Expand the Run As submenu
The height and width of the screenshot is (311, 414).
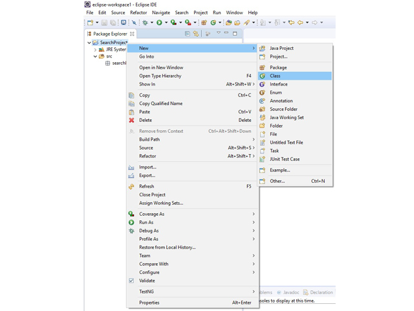pos(192,222)
